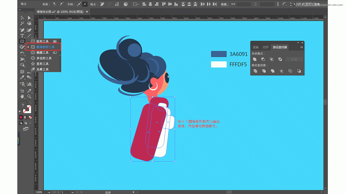Click the Divide pathfinder icon
This screenshot has height=194, width=346.
(255, 71)
